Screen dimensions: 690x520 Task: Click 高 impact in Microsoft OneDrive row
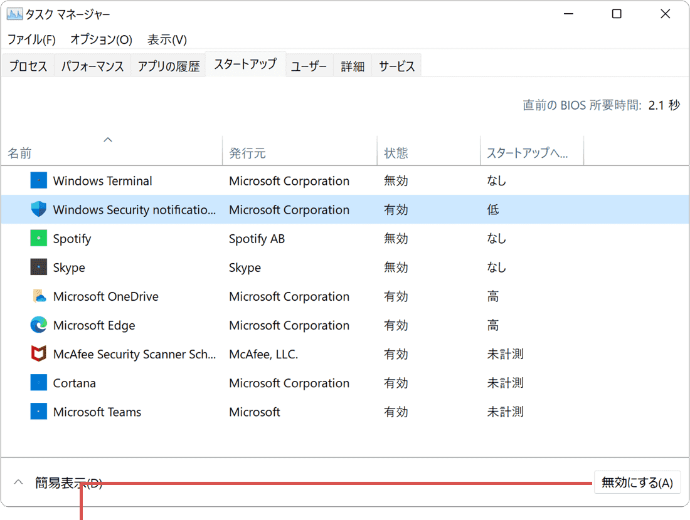click(493, 296)
